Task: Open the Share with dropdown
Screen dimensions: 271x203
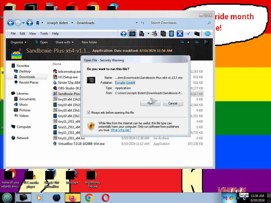Action: (x=65, y=42)
